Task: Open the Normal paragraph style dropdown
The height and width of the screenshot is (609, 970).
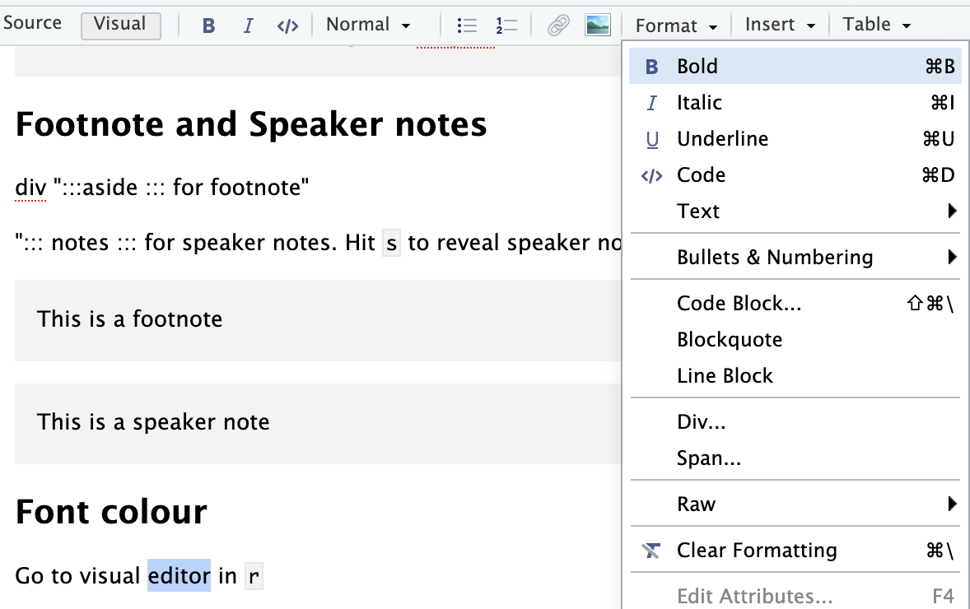Action: (x=368, y=25)
